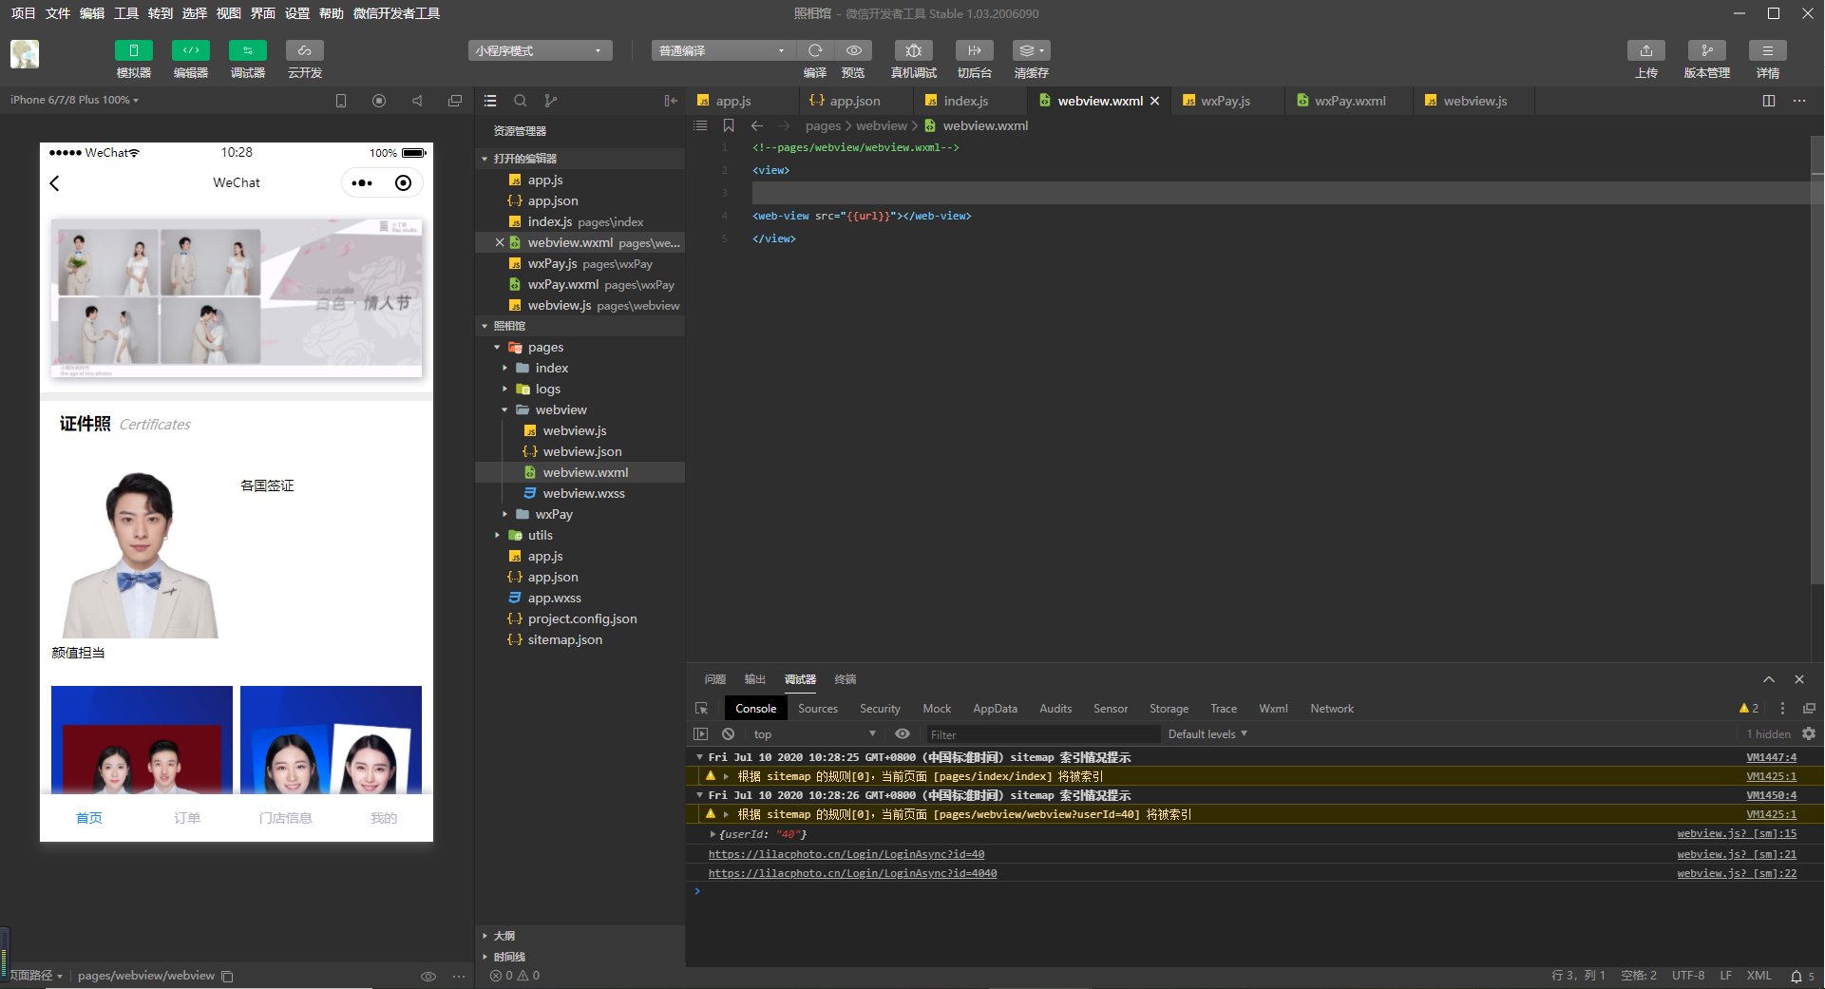Open console settings gear icon
Viewport: 1825px width, 989px height.
(x=1809, y=734)
